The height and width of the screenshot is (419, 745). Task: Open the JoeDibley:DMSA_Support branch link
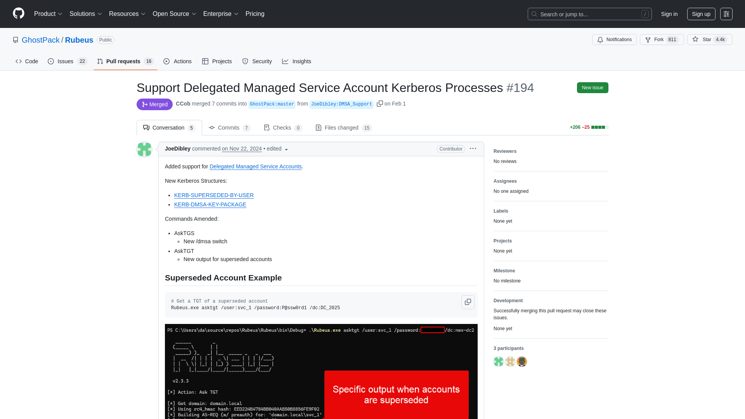pos(341,104)
